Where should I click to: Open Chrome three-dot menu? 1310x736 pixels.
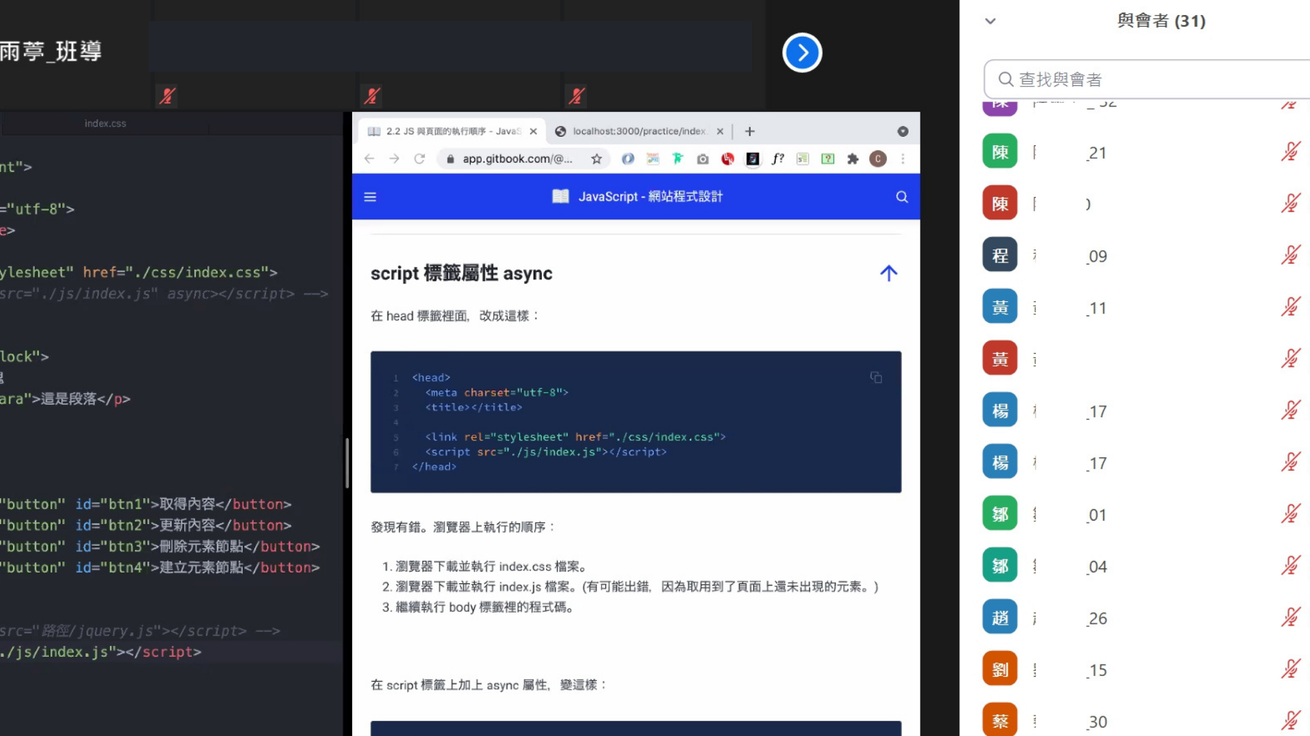click(903, 159)
